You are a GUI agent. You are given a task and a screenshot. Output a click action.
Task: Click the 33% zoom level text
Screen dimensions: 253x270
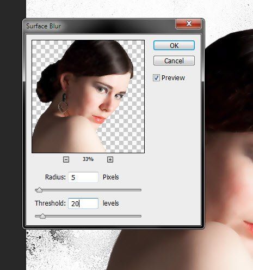(x=88, y=159)
